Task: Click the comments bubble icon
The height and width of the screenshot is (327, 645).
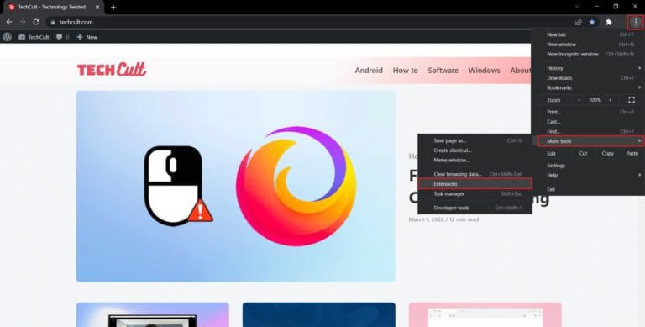Action: [60, 37]
